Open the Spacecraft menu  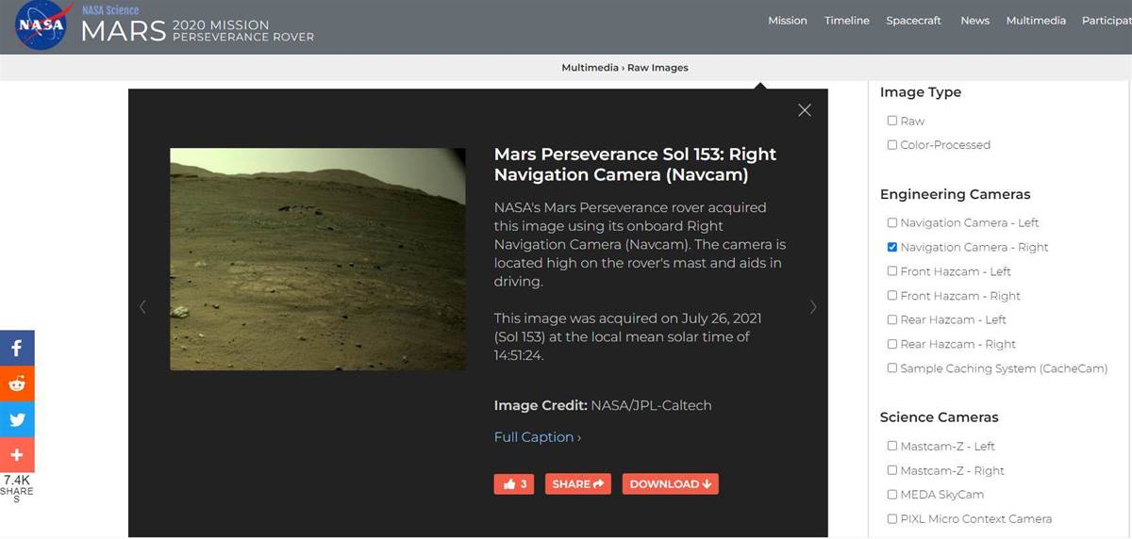point(913,21)
